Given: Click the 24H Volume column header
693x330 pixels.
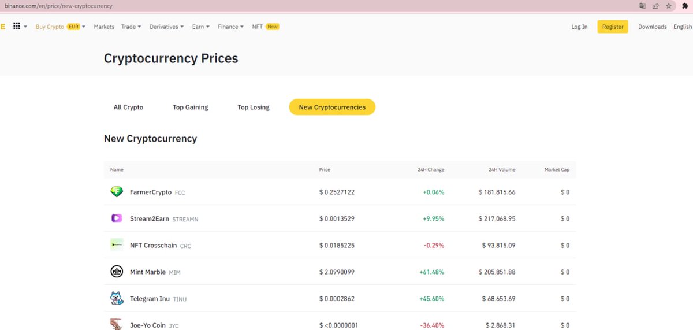Looking at the screenshot, I should point(502,169).
